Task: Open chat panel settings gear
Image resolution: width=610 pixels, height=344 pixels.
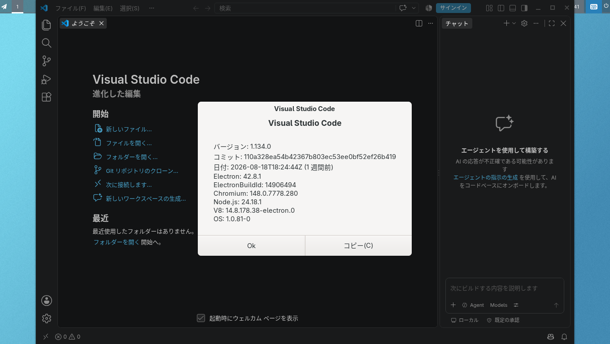Action: pyautogui.click(x=524, y=23)
